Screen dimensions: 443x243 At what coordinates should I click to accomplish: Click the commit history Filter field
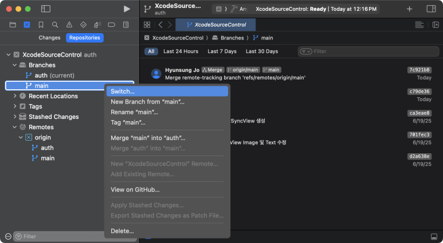(x=368, y=51)
